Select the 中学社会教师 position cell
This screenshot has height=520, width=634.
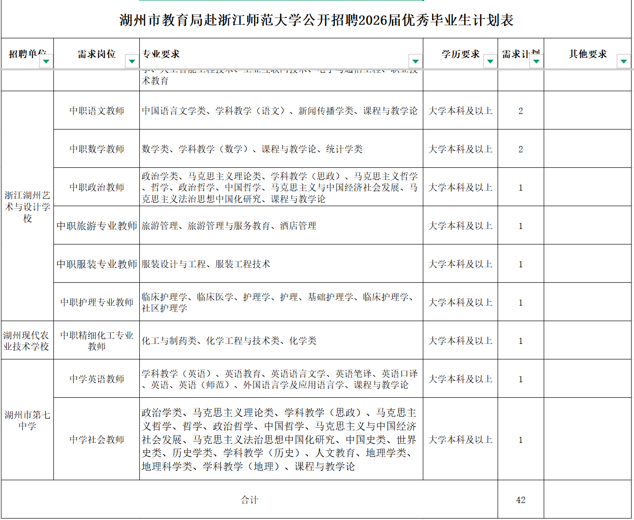pyautogui.click(x=97, y=439)
